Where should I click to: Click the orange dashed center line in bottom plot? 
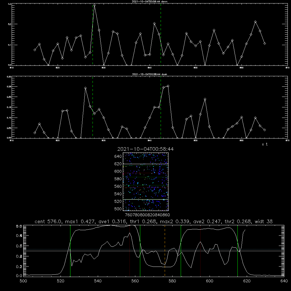tap(165, 251)
